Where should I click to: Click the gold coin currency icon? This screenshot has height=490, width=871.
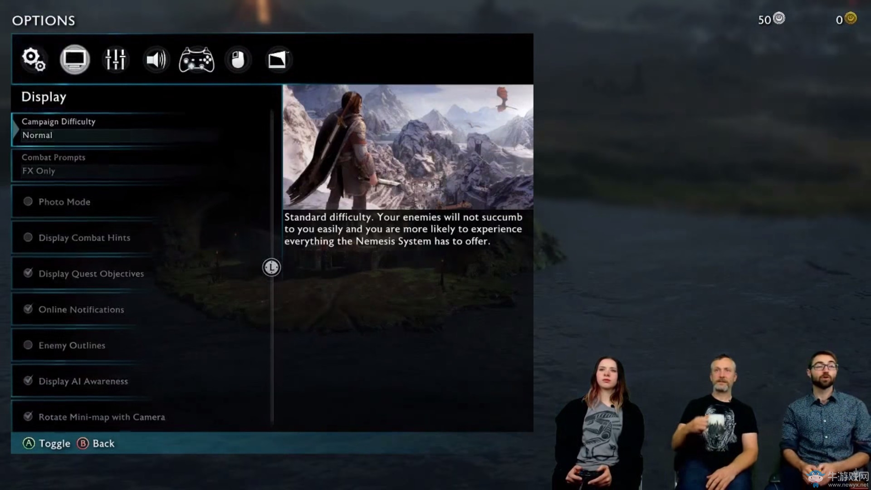tap(851, 18)
